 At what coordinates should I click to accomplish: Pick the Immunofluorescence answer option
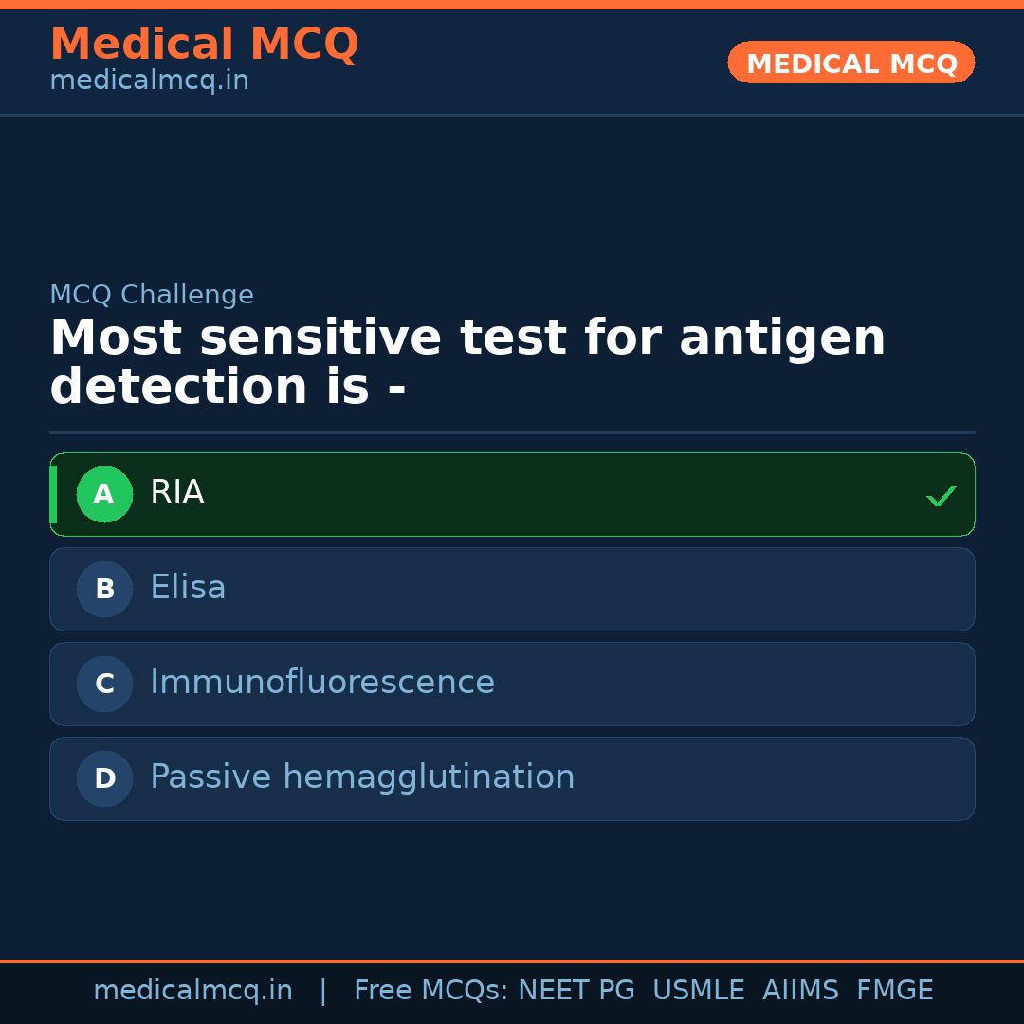coord(322,683)
